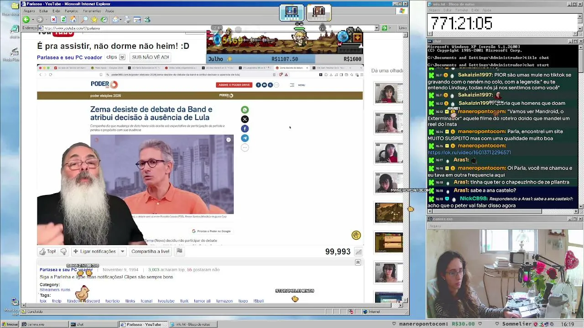Stop page loading with the red X icon
Screen dimensions: 584x328
[53, 20]
